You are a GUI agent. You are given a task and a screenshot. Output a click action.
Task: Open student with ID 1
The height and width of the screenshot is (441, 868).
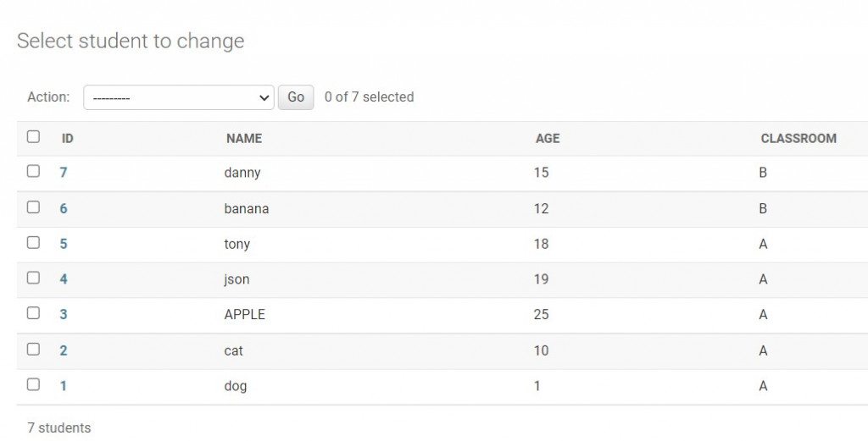point(64,386)
